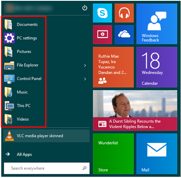Open the Calendar tile showing 18 Wednesday

coord(157,67)
